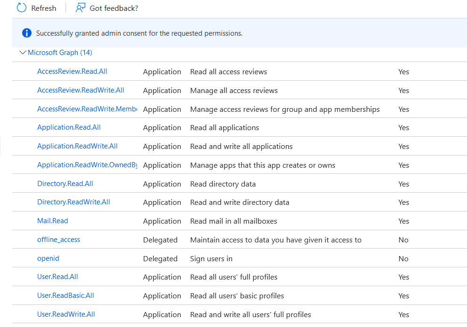Image resolution: width=467 pixels, height=327 pixels.
Task: Click the blue info icon in banner
Action: 27,33
